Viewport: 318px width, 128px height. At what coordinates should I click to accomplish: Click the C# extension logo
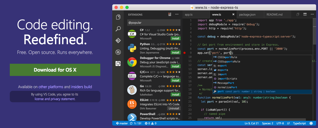click(x=132, y=34)
